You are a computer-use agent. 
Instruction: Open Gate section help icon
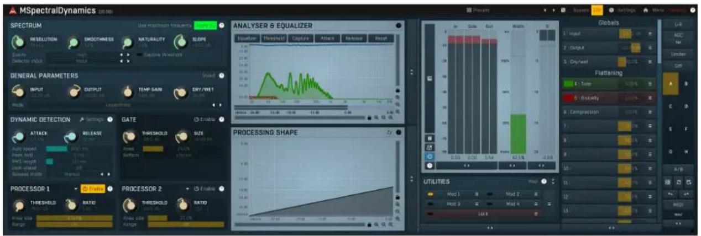pyautogui.click(x=221, y=119)
